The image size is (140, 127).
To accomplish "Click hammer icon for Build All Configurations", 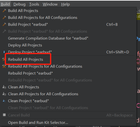I will (x=4, y=18).
